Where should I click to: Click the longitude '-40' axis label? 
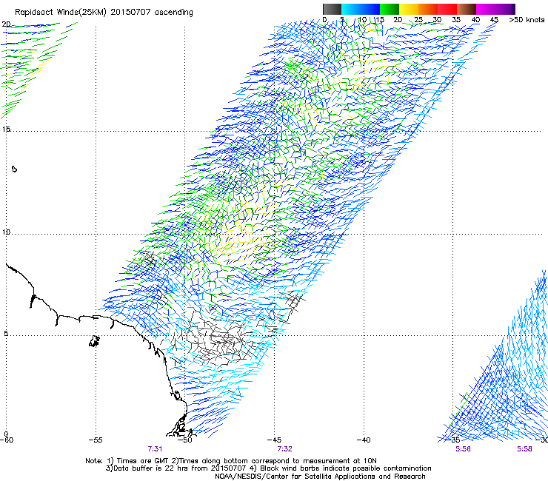point(364,440)
